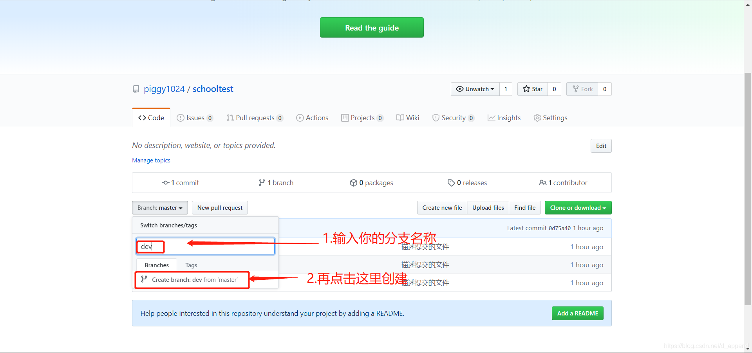Click the Security shield icon
This screenshot has width=752, height=353.
[x=436, y=118]
